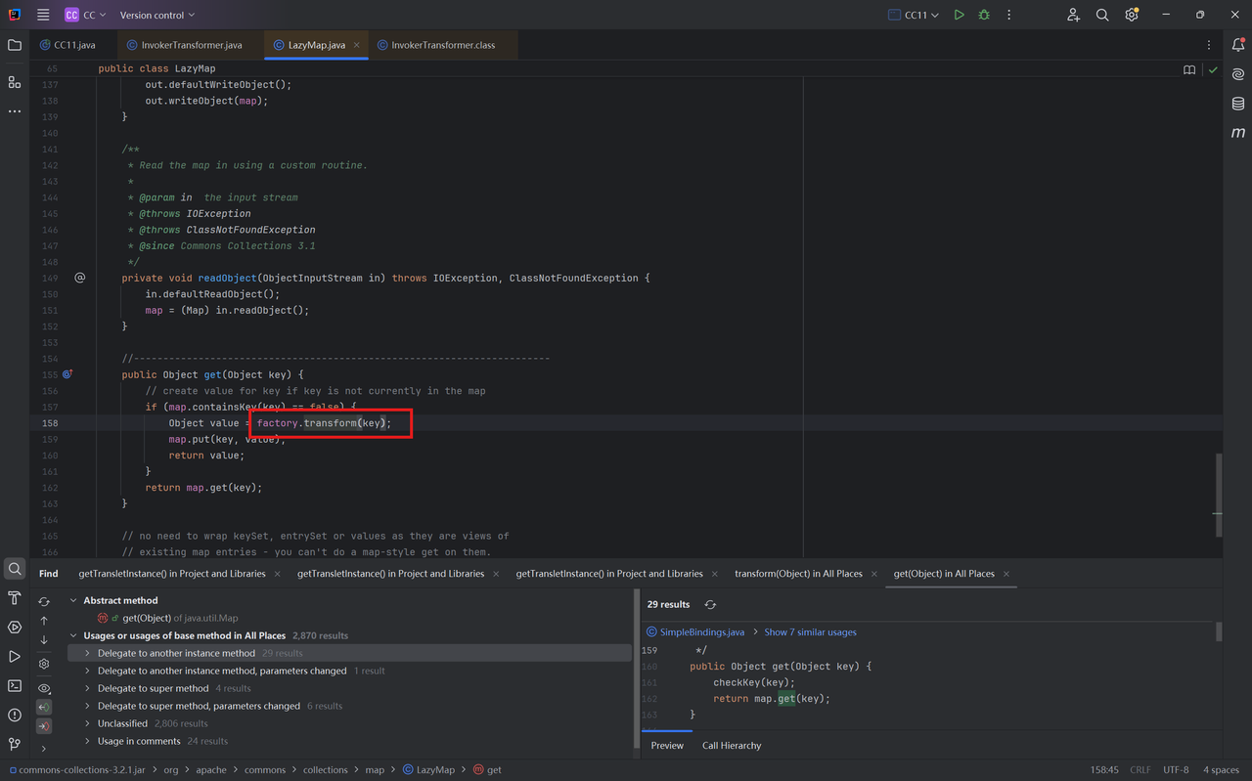Toggle Reader Mode book icon
Image resolution: width=1252 pixels, height=781 pixels.
pos(1189,69)
